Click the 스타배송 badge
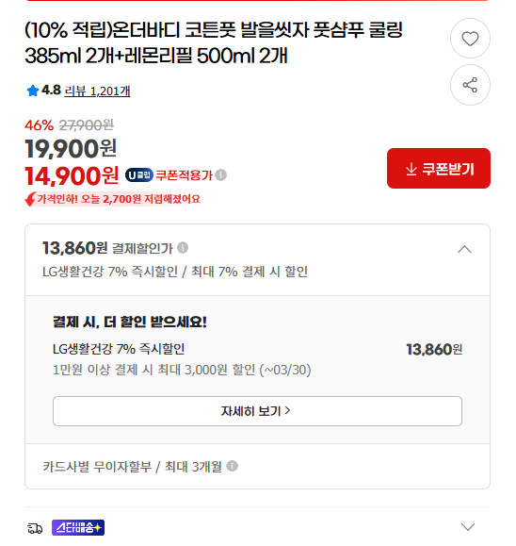 point(78,528)
